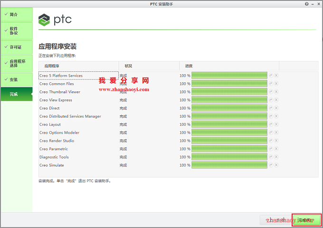This screenshot has width=323, height=228.
Task: Click progress bar for Creo Simulate
Action: tap(229, 165)
